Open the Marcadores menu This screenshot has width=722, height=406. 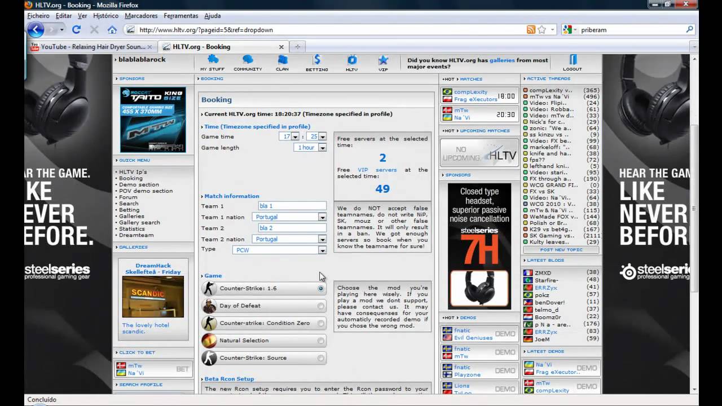pyautogui.click(x=141, y=16)
